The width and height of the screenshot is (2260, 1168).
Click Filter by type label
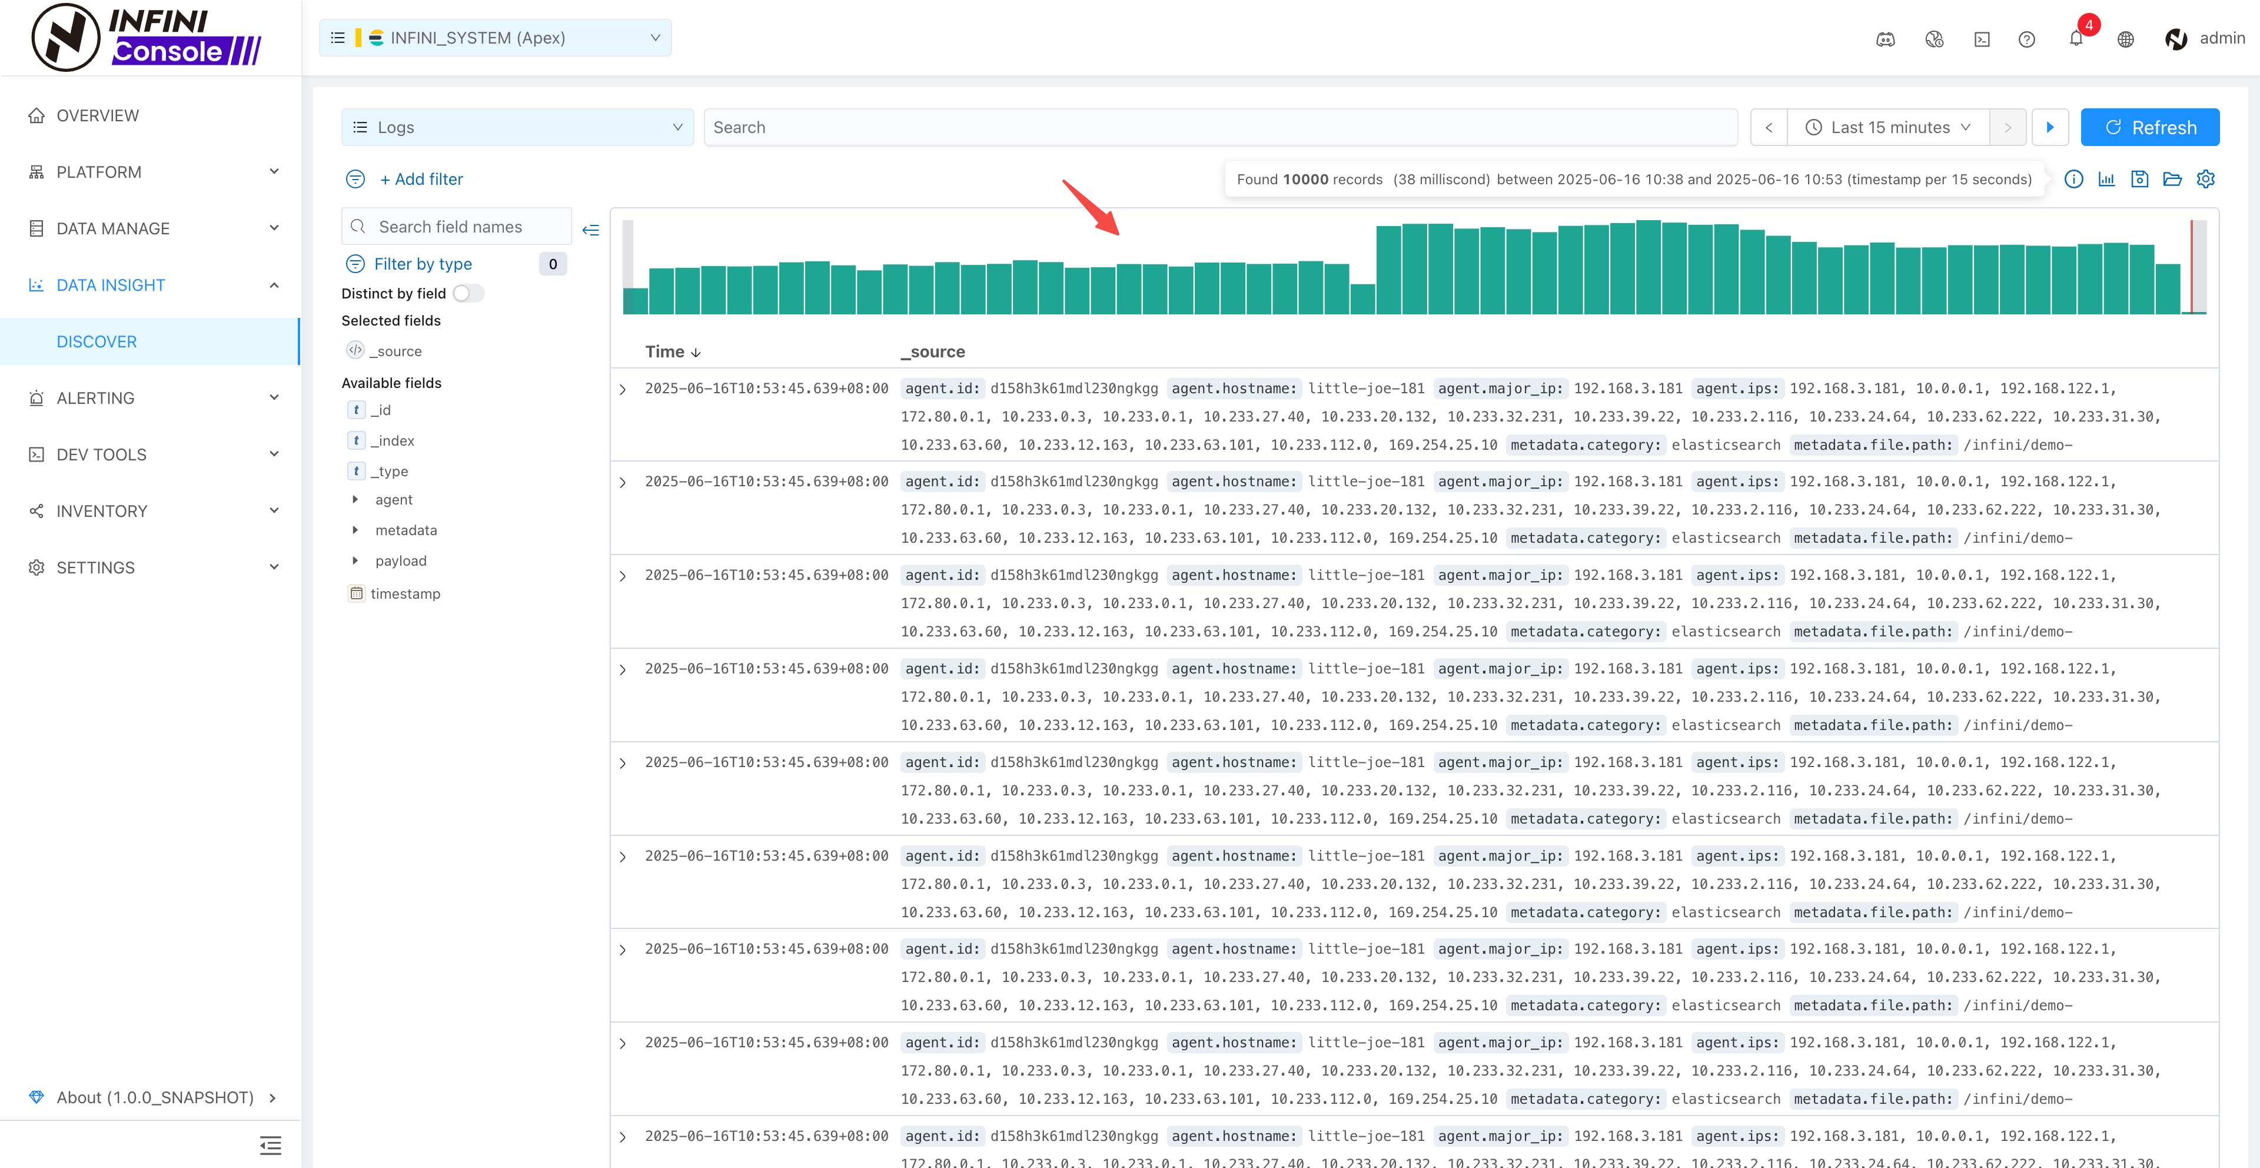423,263
